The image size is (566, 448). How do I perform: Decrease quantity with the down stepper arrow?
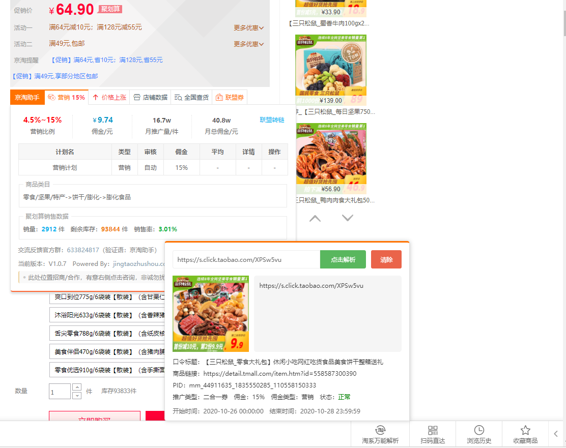pos(77,395)
